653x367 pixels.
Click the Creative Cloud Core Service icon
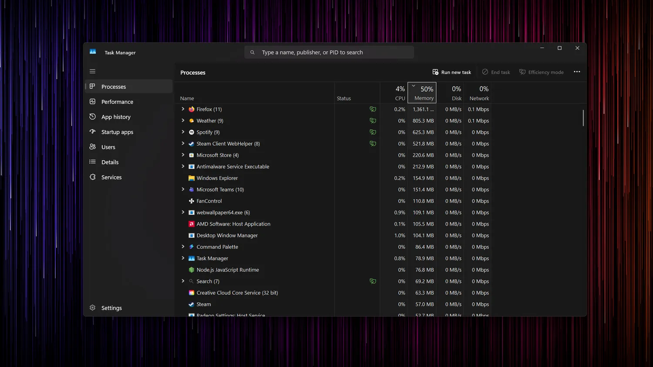192,293
